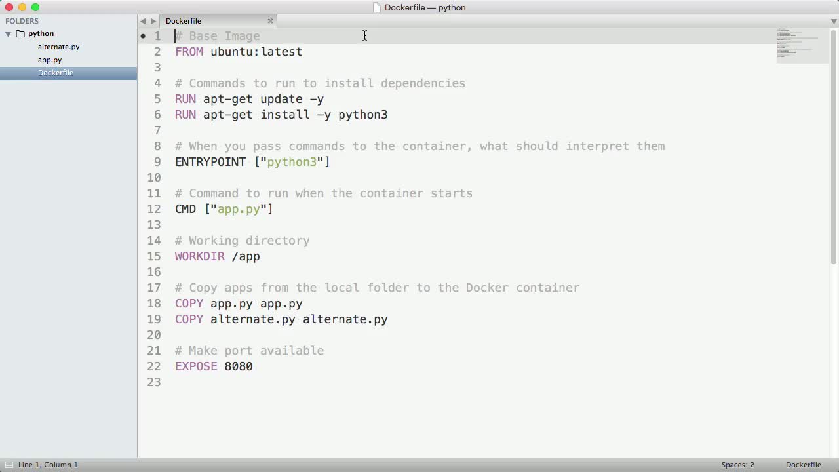The width and height of the screenshot is (839, 472).
Task: Click the RUN keyword on line 6
Action: point(185,115)
